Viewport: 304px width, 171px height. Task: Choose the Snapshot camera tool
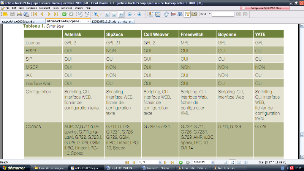click(194, 14)
